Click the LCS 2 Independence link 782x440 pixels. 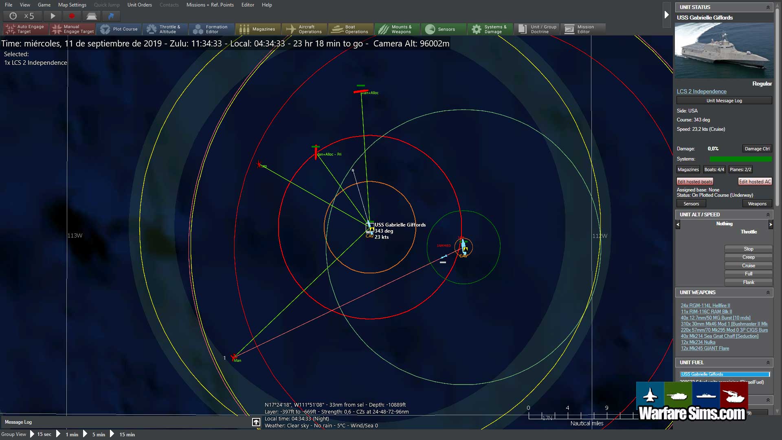[x=701, y=92]
